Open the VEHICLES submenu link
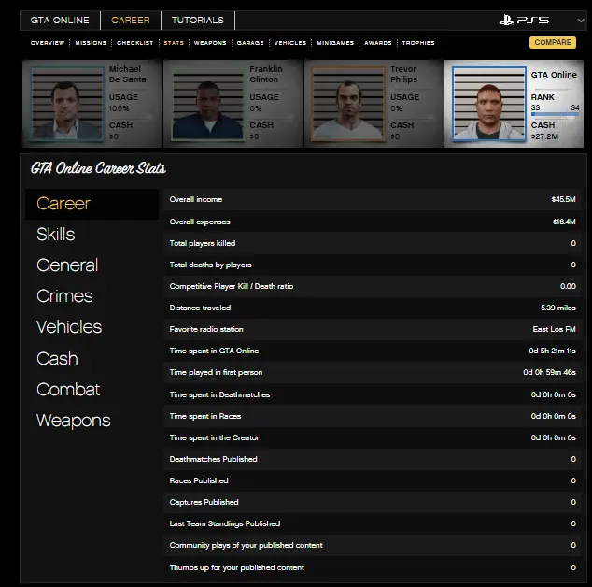Screen dimensions: 592x587 [x=290, y=43]
